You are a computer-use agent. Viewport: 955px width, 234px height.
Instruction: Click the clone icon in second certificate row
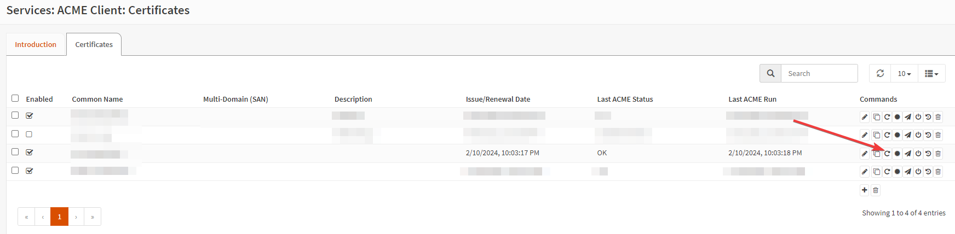pos(876,135)
